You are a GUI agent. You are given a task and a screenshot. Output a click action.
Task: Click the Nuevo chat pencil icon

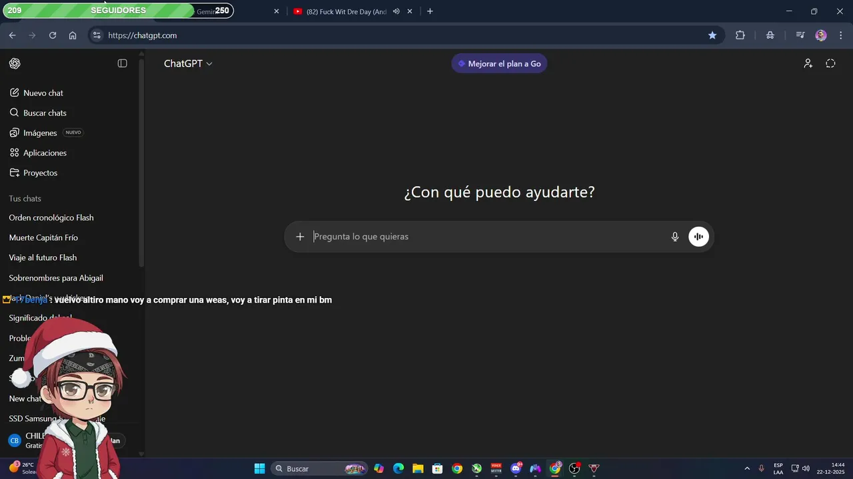(15, 92)
